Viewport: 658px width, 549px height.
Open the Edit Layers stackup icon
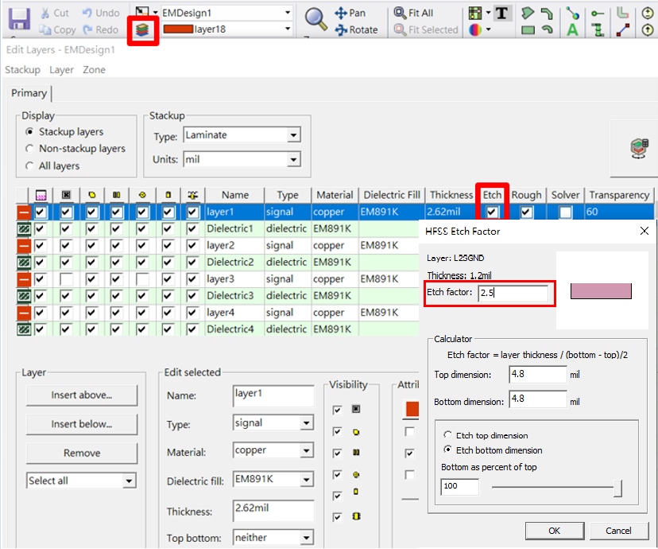tap(142, 29)
